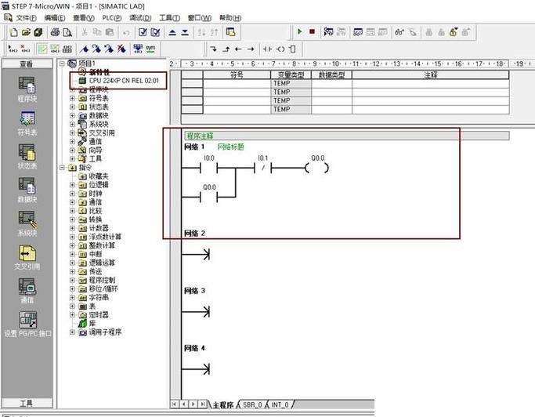Select the Q0.0 output coil
Screen dimensions: 535x417
317,168
